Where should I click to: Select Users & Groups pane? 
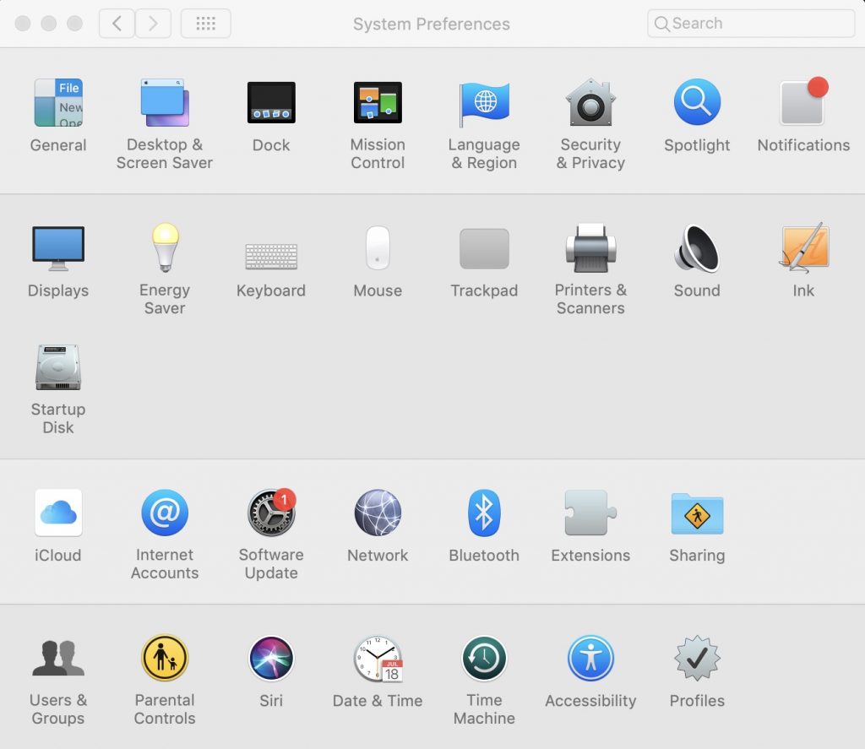pyautogui.click(x=57, y=659)
